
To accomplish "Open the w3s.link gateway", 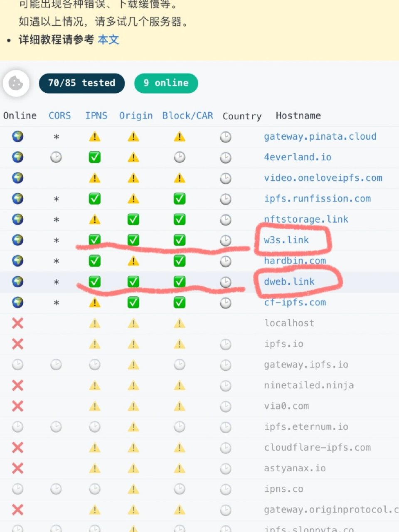I will [286, 240].
